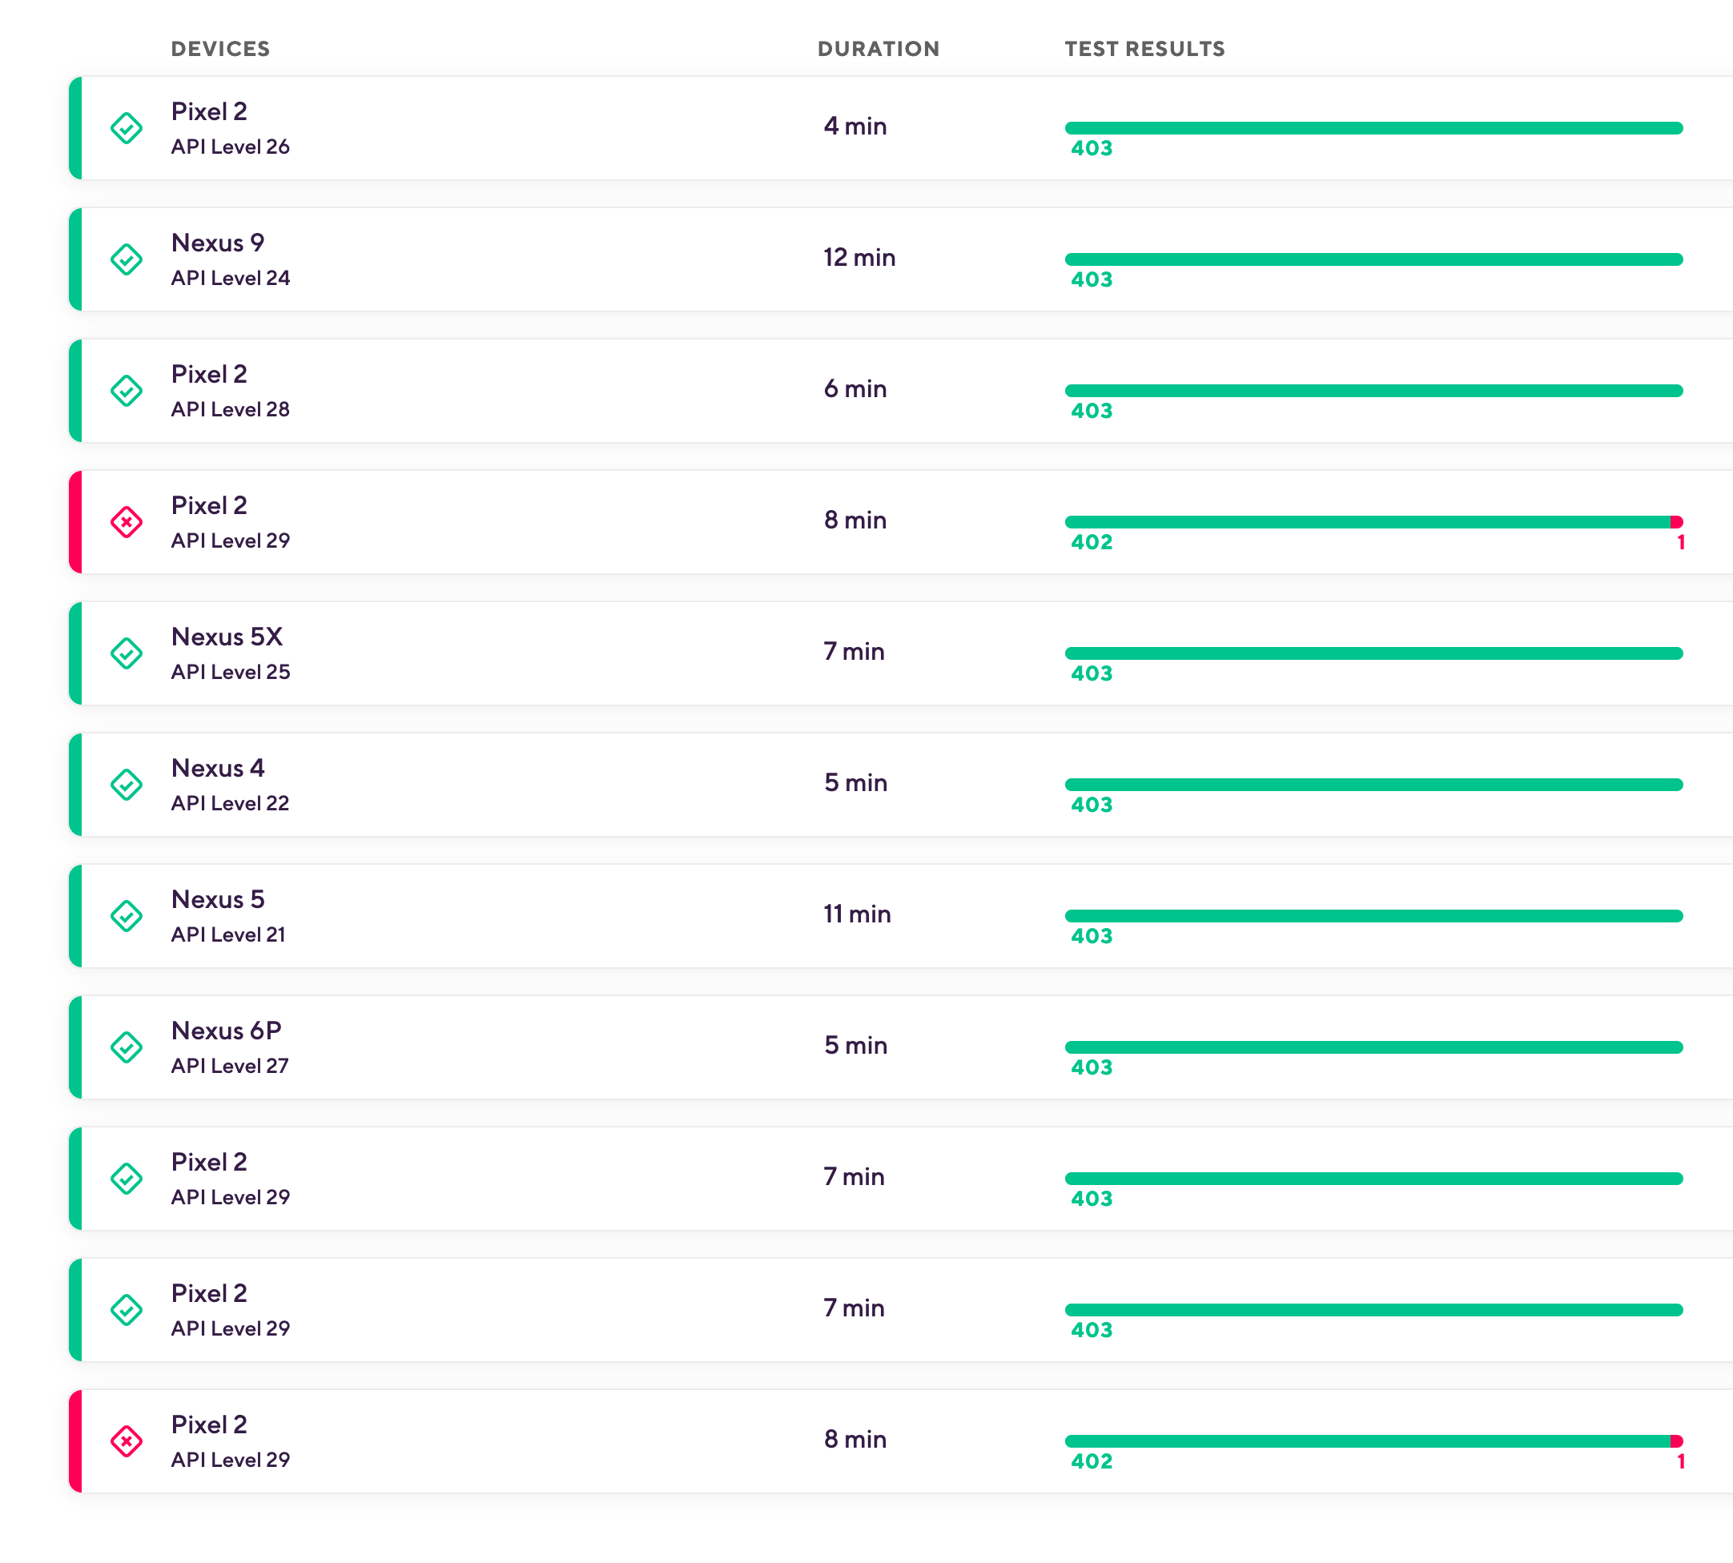1733x1563 pixels.
Task: Click the red failure count 1 on Pixel 2
Action: [1681, 541]
